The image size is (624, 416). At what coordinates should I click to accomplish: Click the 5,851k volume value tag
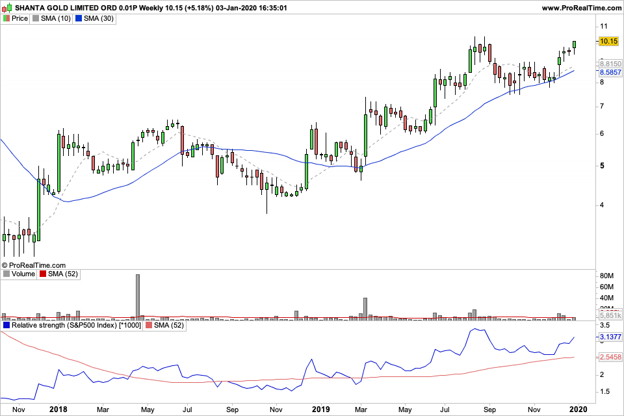tap(610, 316)
